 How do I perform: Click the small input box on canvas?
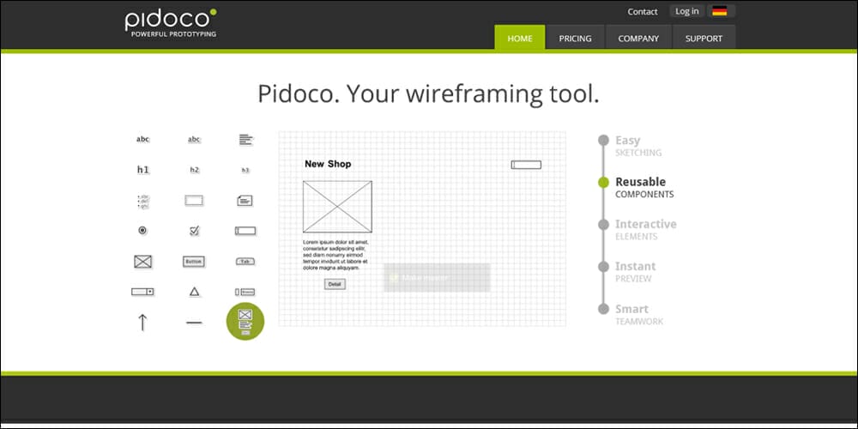point(526,165)
